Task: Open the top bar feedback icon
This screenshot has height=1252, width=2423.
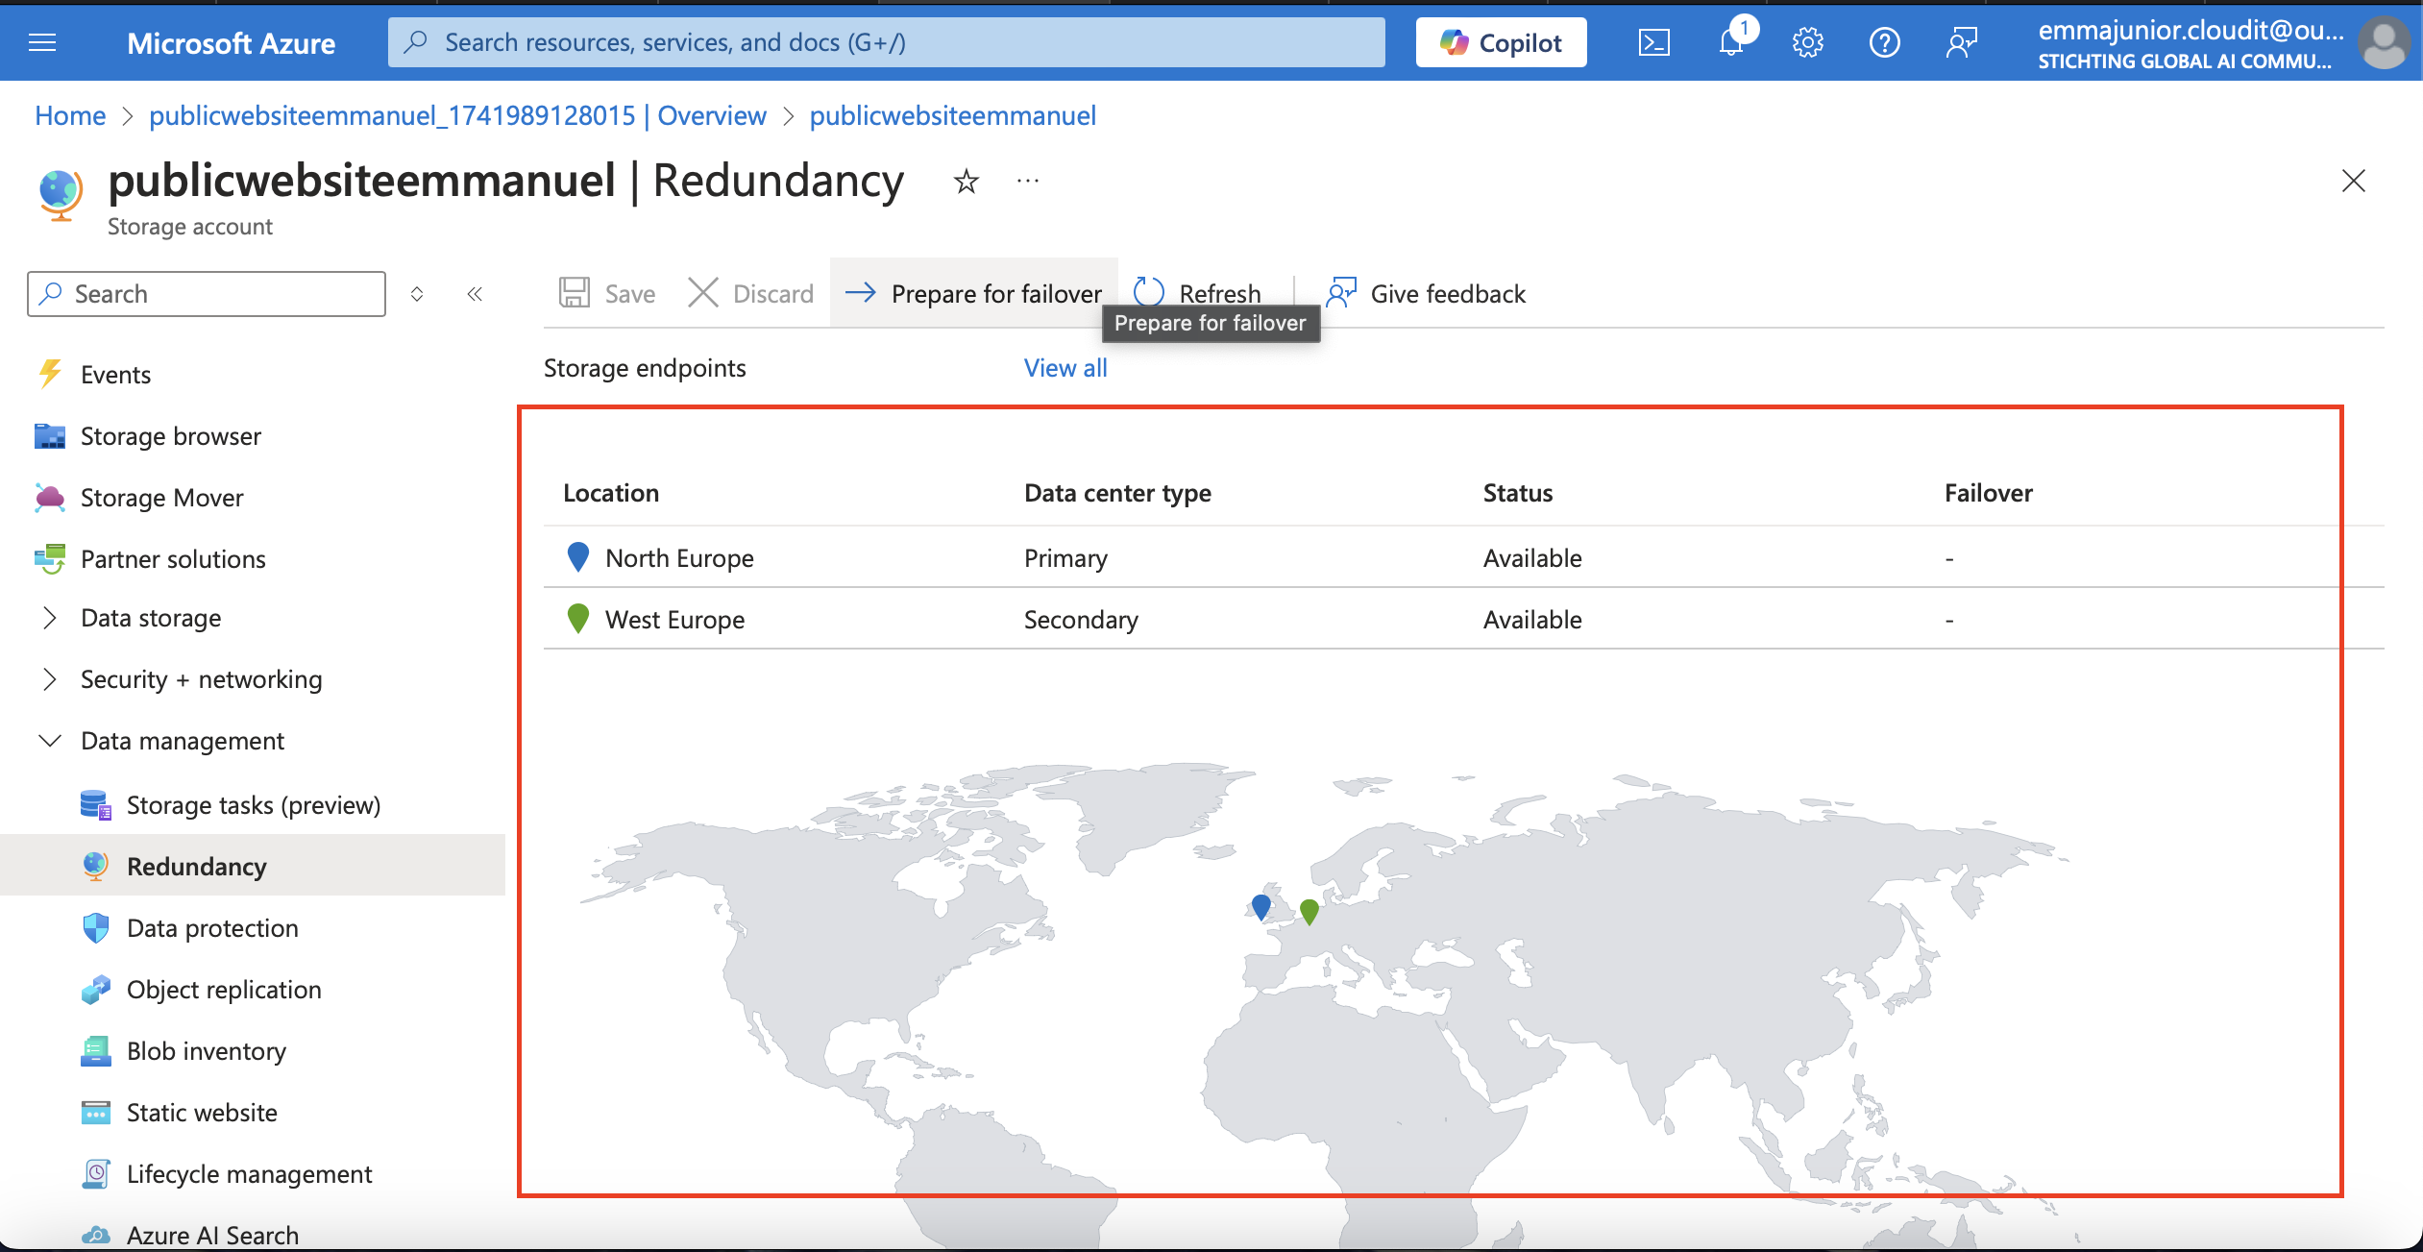Action: [1962, 42]
